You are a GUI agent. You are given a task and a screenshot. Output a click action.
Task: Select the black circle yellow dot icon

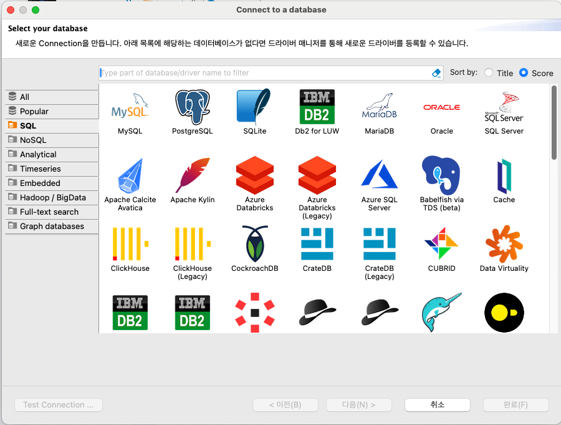504,313
